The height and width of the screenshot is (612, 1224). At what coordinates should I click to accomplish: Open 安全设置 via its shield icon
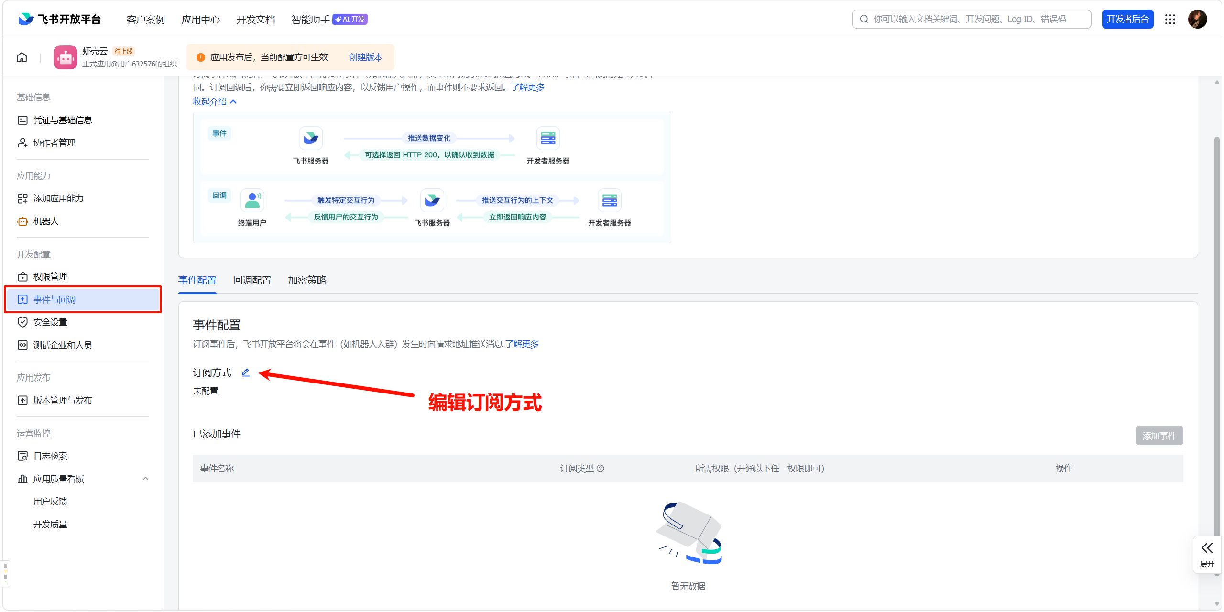click(22, 322)
